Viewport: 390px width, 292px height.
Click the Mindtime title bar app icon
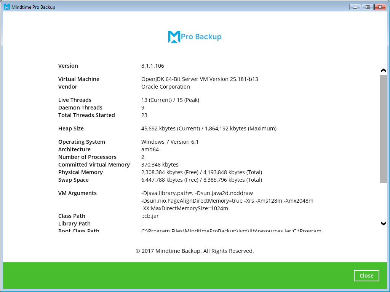[7, 7]
